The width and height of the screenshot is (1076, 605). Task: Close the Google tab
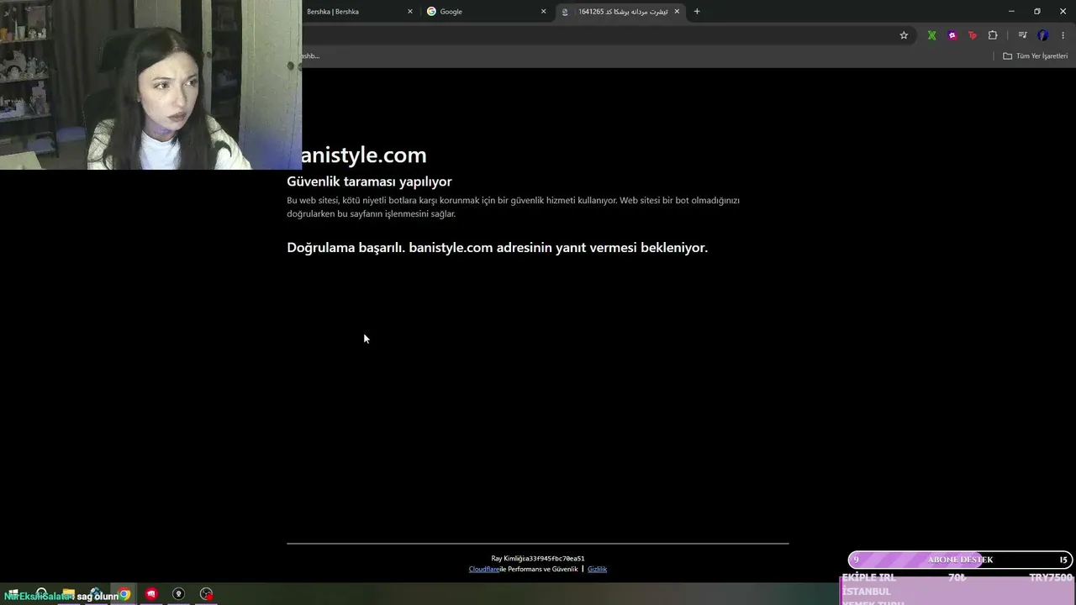point(543,12)
